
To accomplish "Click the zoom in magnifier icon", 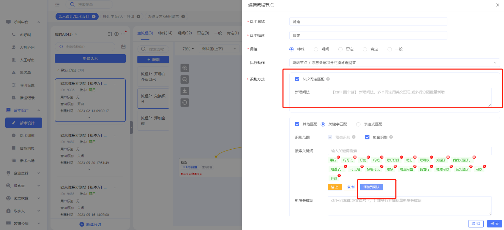I will point(185,68).
